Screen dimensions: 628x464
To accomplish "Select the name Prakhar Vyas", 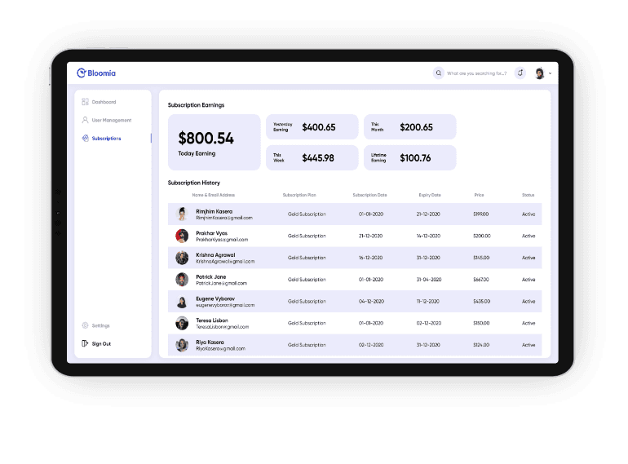I will 211,233.
